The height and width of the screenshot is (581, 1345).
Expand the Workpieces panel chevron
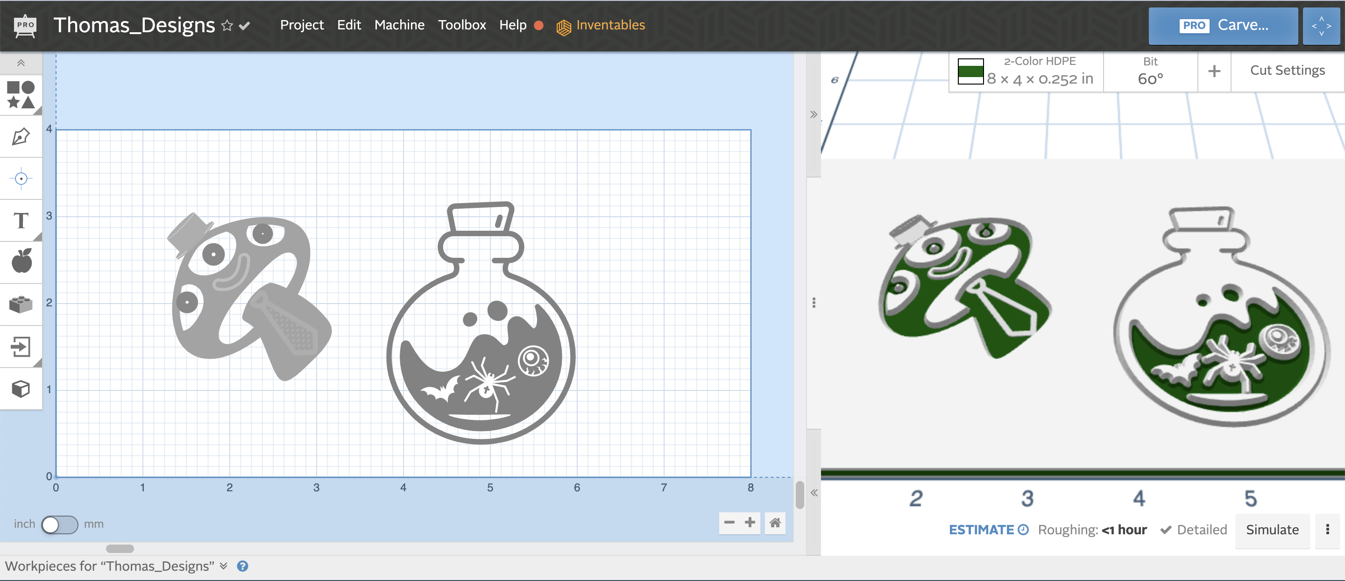click(x=225, y=566)
